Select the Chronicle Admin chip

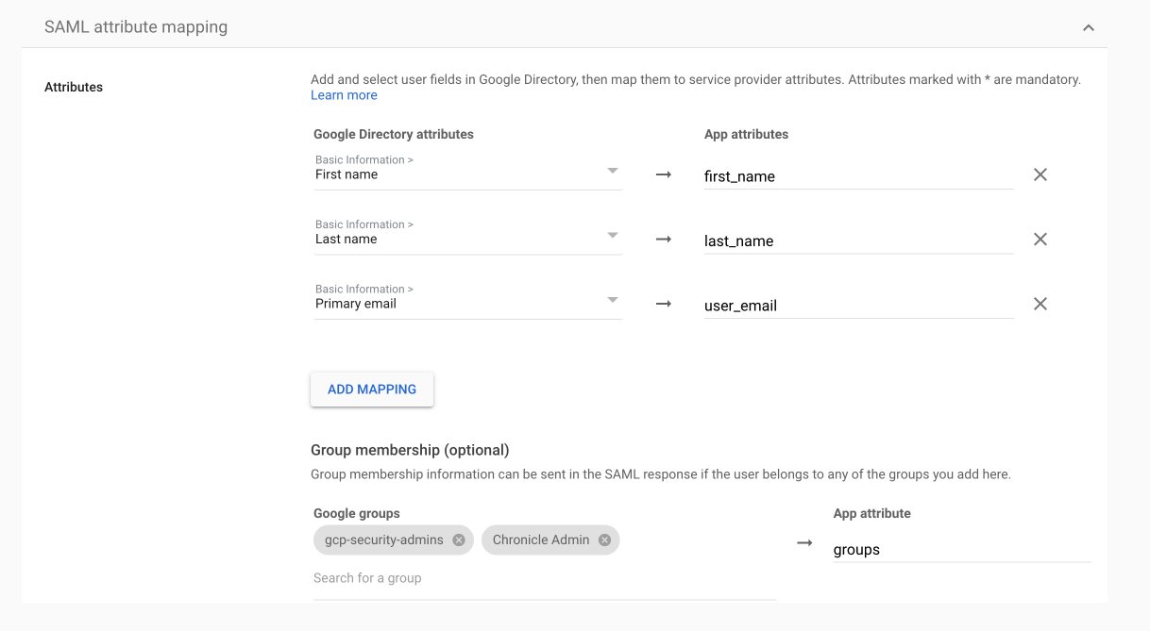pyautogui.click(x=540, y=540)
